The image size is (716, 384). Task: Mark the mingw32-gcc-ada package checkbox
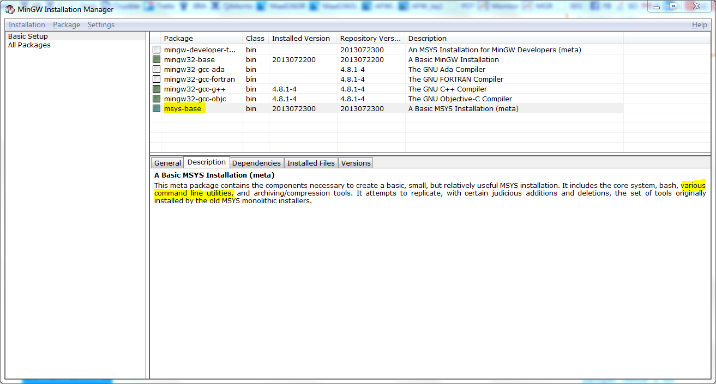point(157,69)
